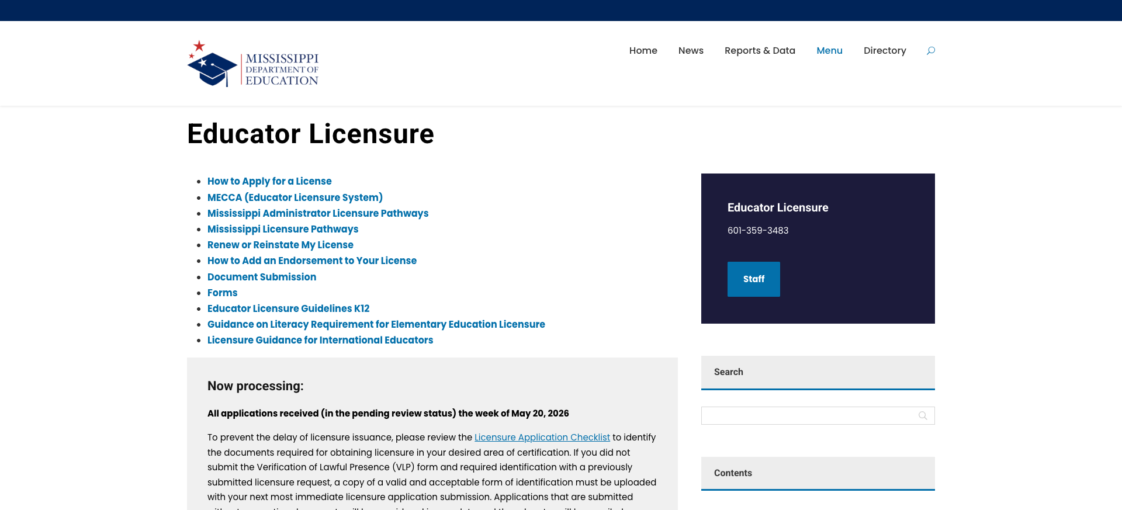Click the Now processing: heading

tap(255, 386)
